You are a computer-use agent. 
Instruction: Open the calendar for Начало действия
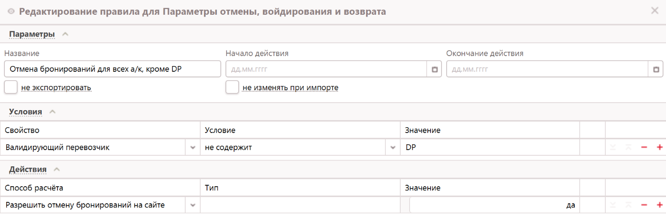pos(434,69)
